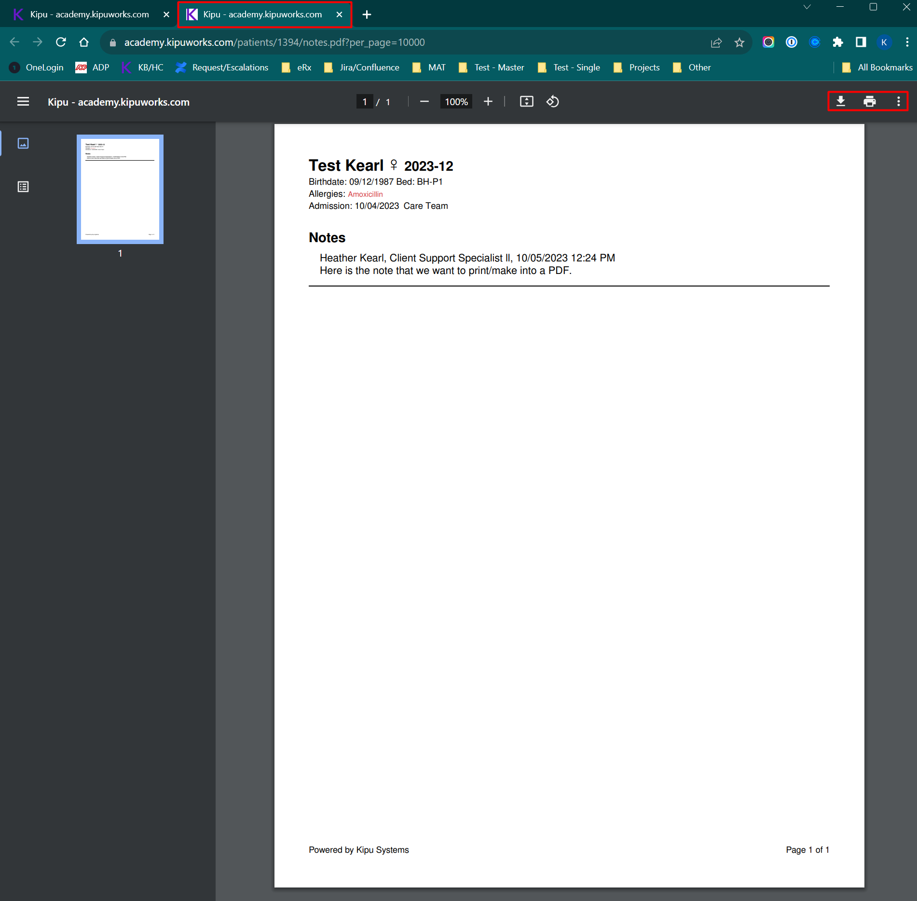Select the page 1 thumbnail

120,189
